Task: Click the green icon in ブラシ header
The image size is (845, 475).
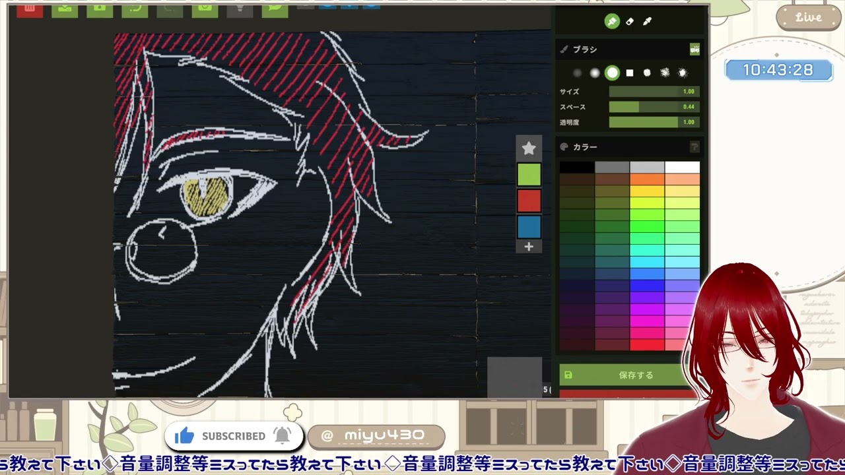Action: pyautogui.click(x=694, y=49)
